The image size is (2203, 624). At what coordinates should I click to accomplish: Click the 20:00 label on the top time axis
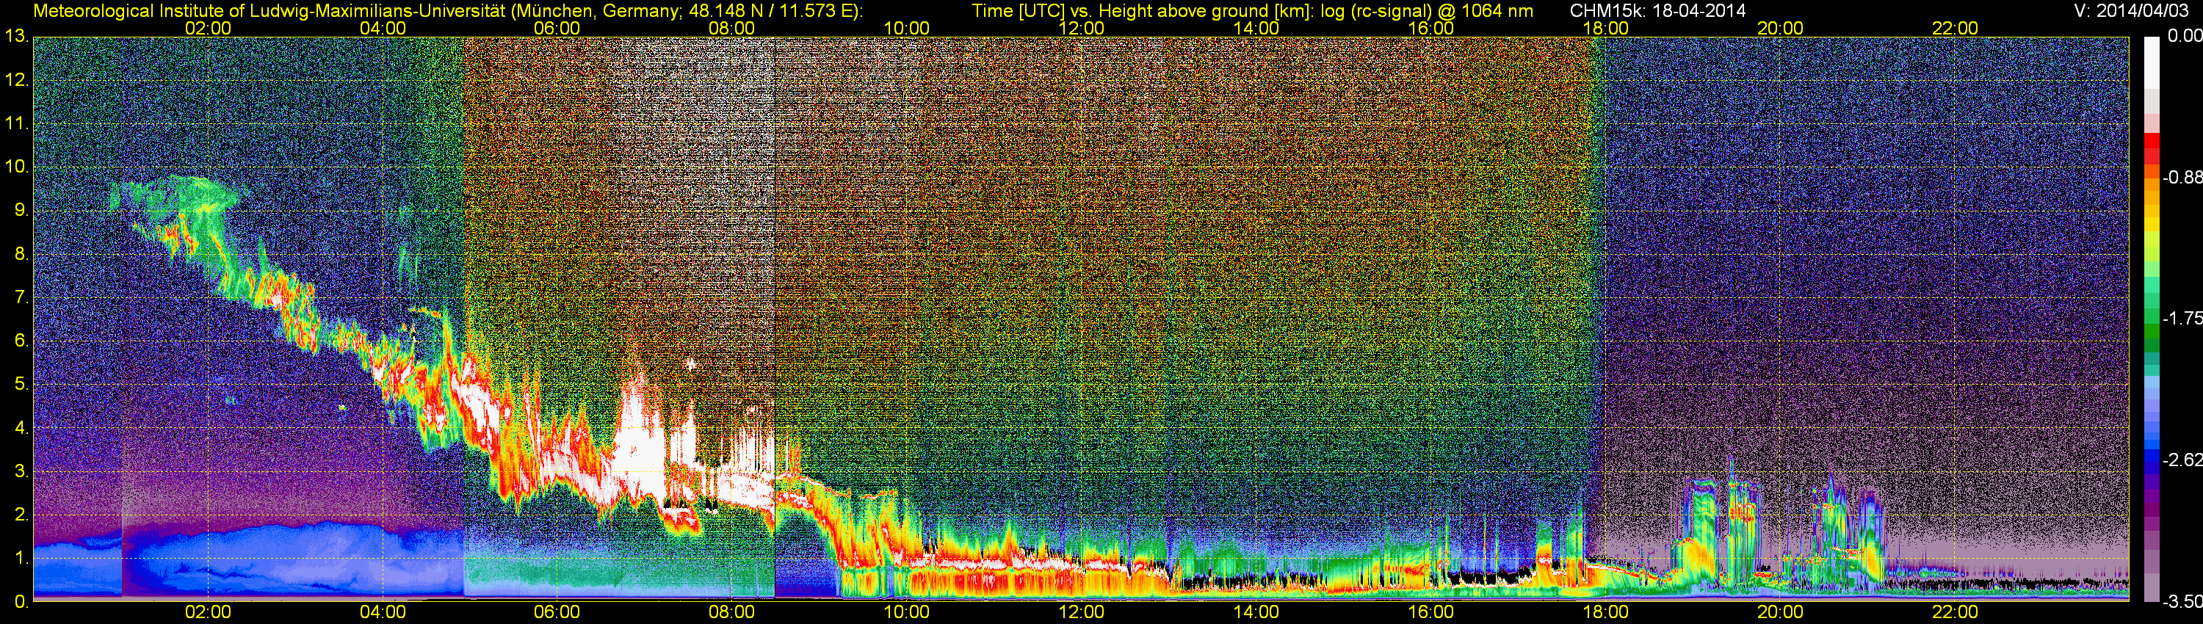(x=1780, y=28)
